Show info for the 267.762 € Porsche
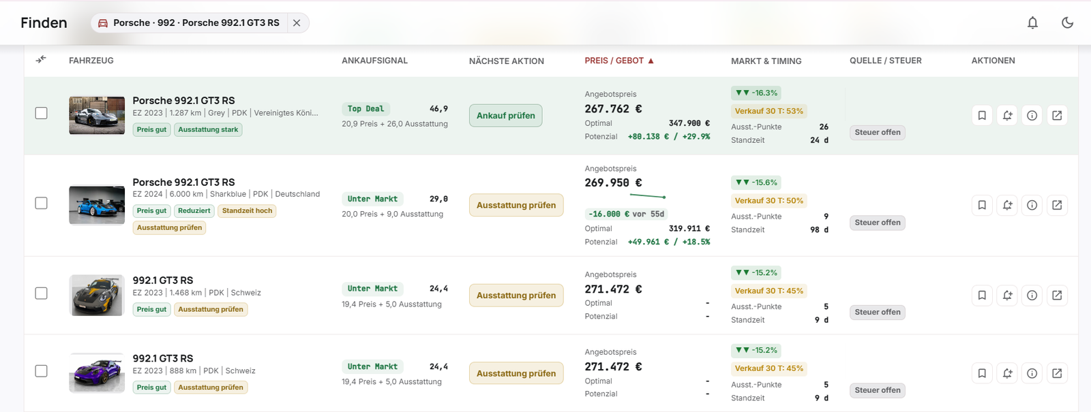 click(1032, 116)
